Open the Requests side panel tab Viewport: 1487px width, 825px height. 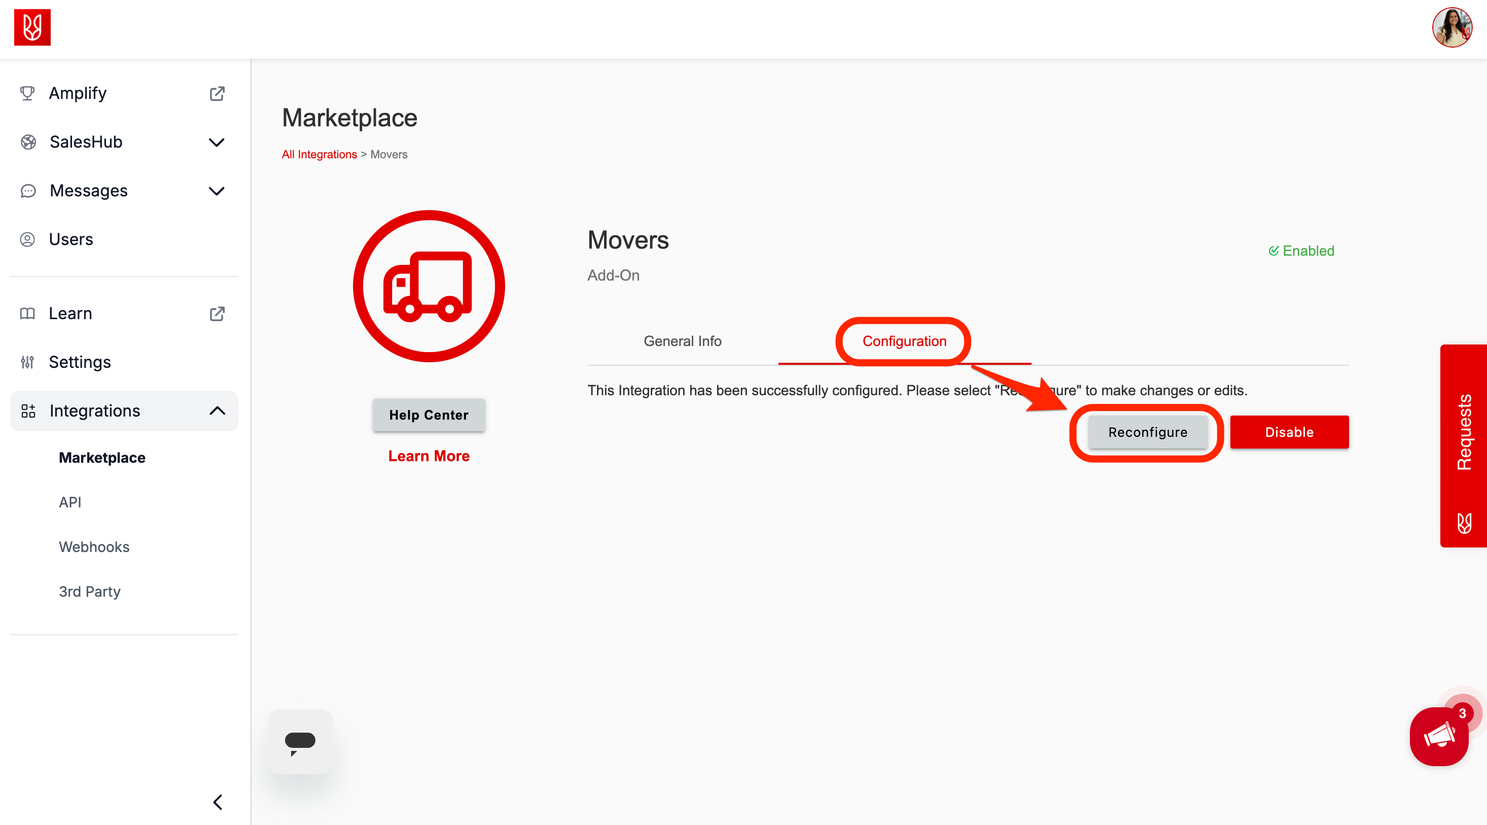(x=1463, y=445)
